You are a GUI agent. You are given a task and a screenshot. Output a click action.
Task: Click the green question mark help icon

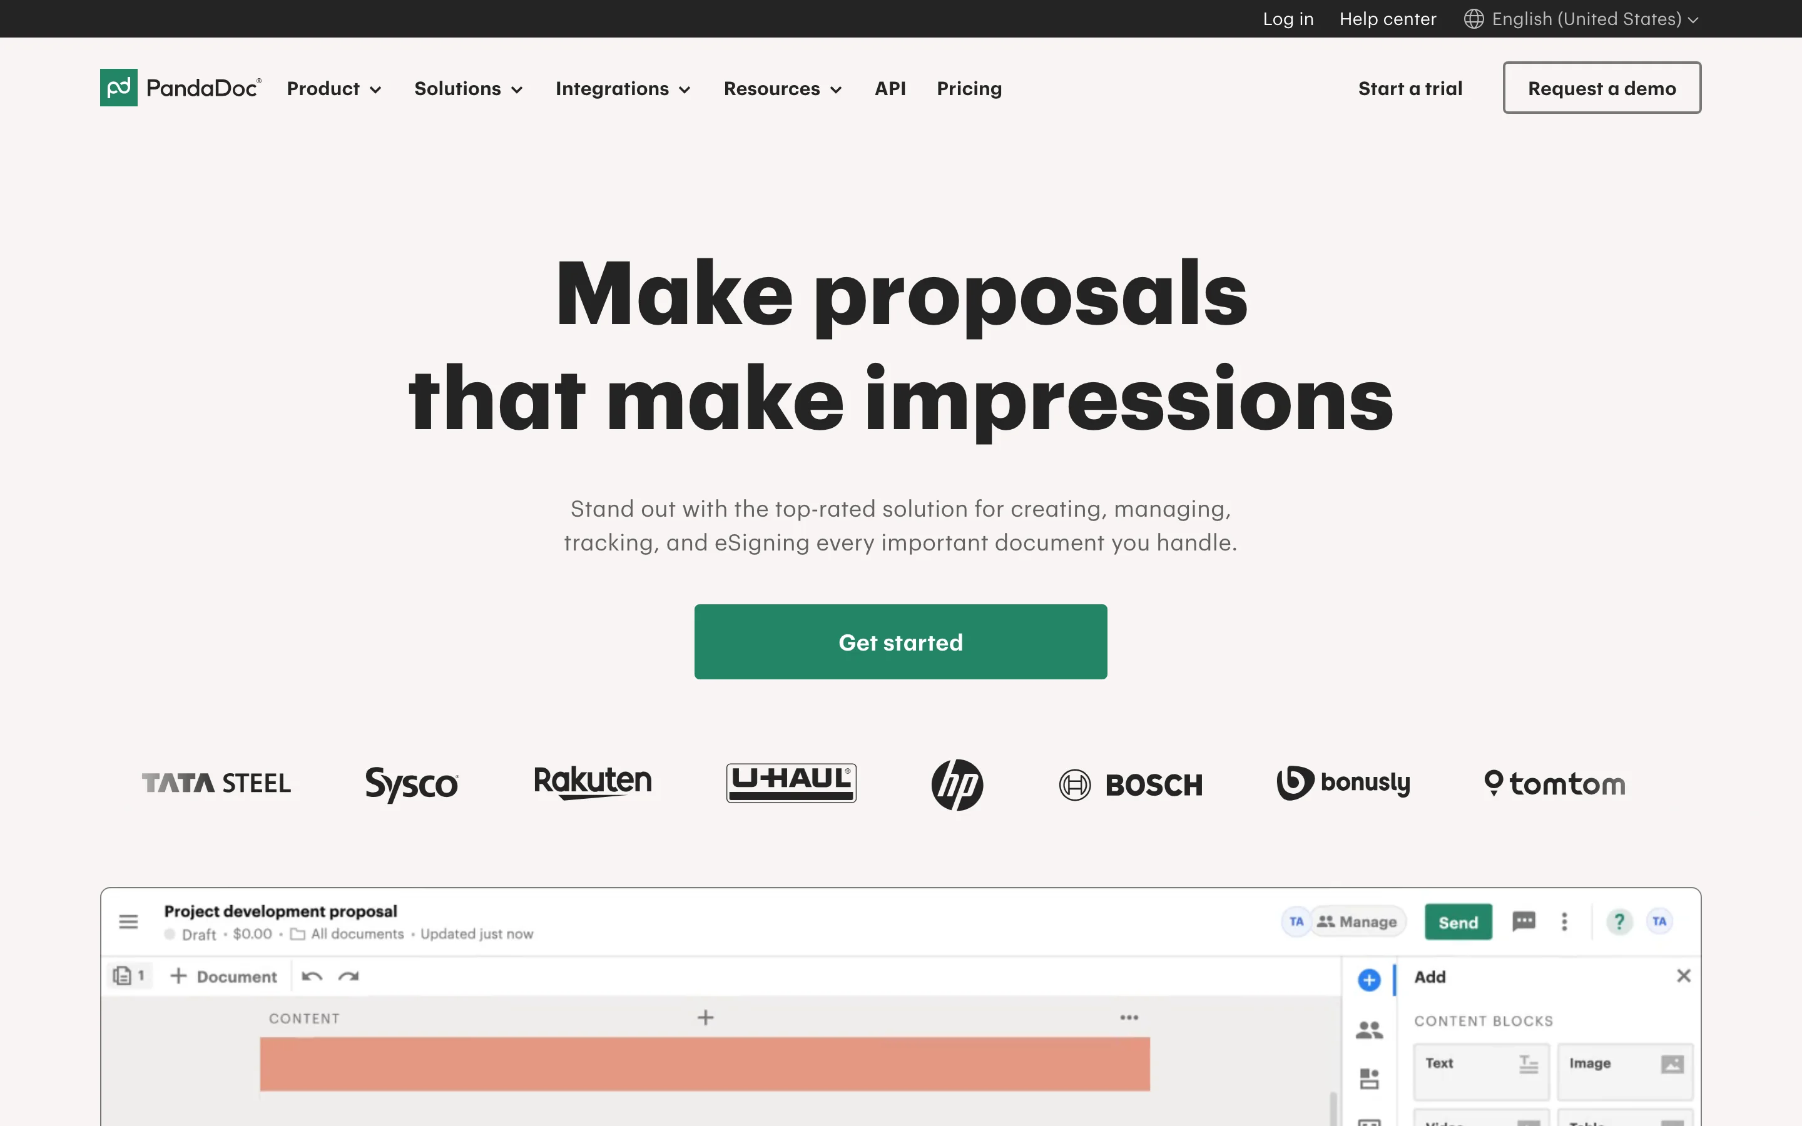(1619, 921)
